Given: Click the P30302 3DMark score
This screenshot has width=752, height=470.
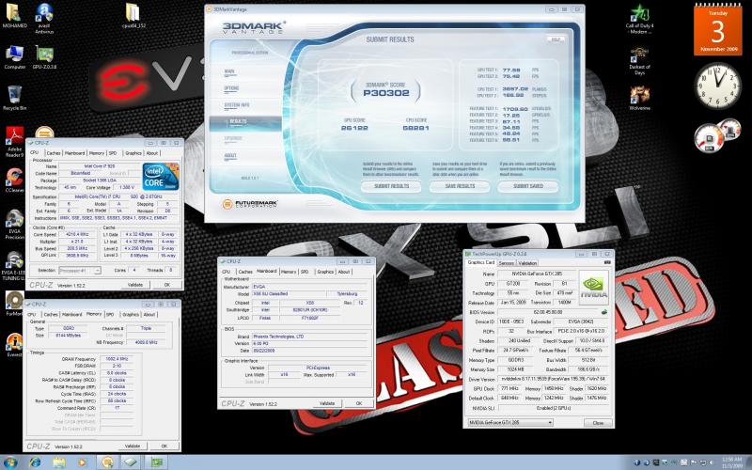Looking at the screenshot, I should pos(386,93).
